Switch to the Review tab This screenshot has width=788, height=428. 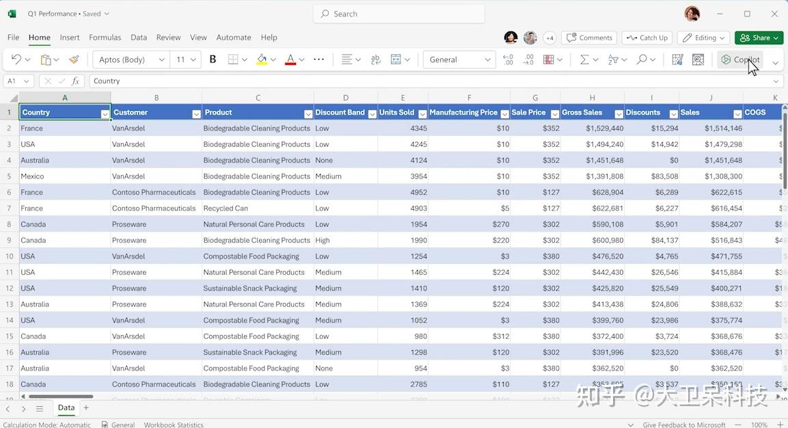[168, 37]
